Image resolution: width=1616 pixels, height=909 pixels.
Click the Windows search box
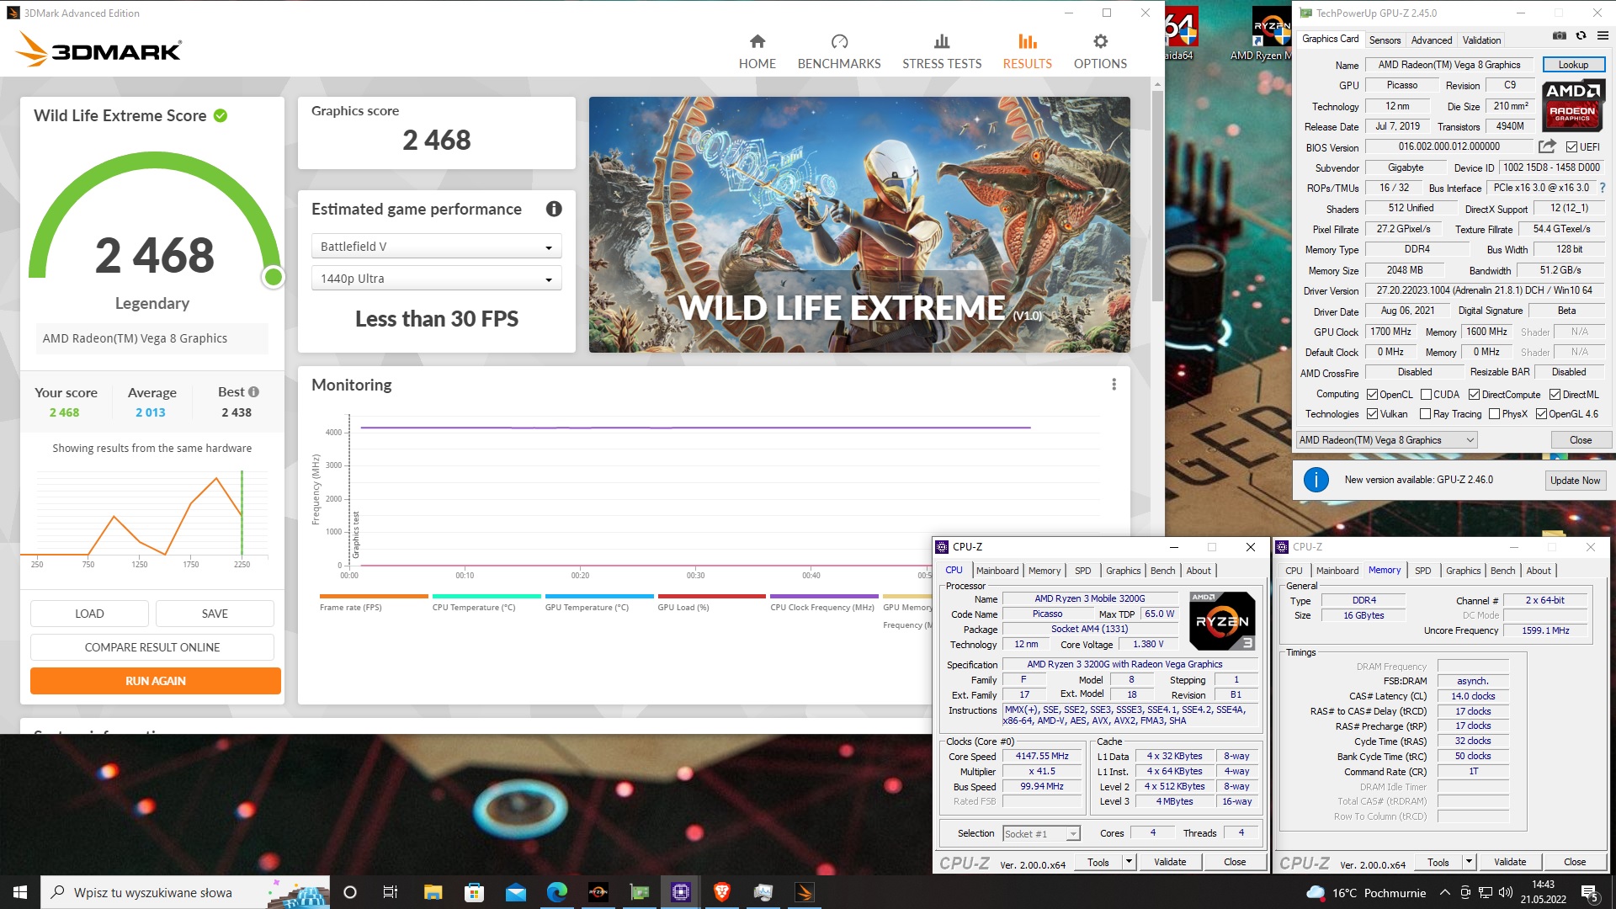(x=185, y=892)
